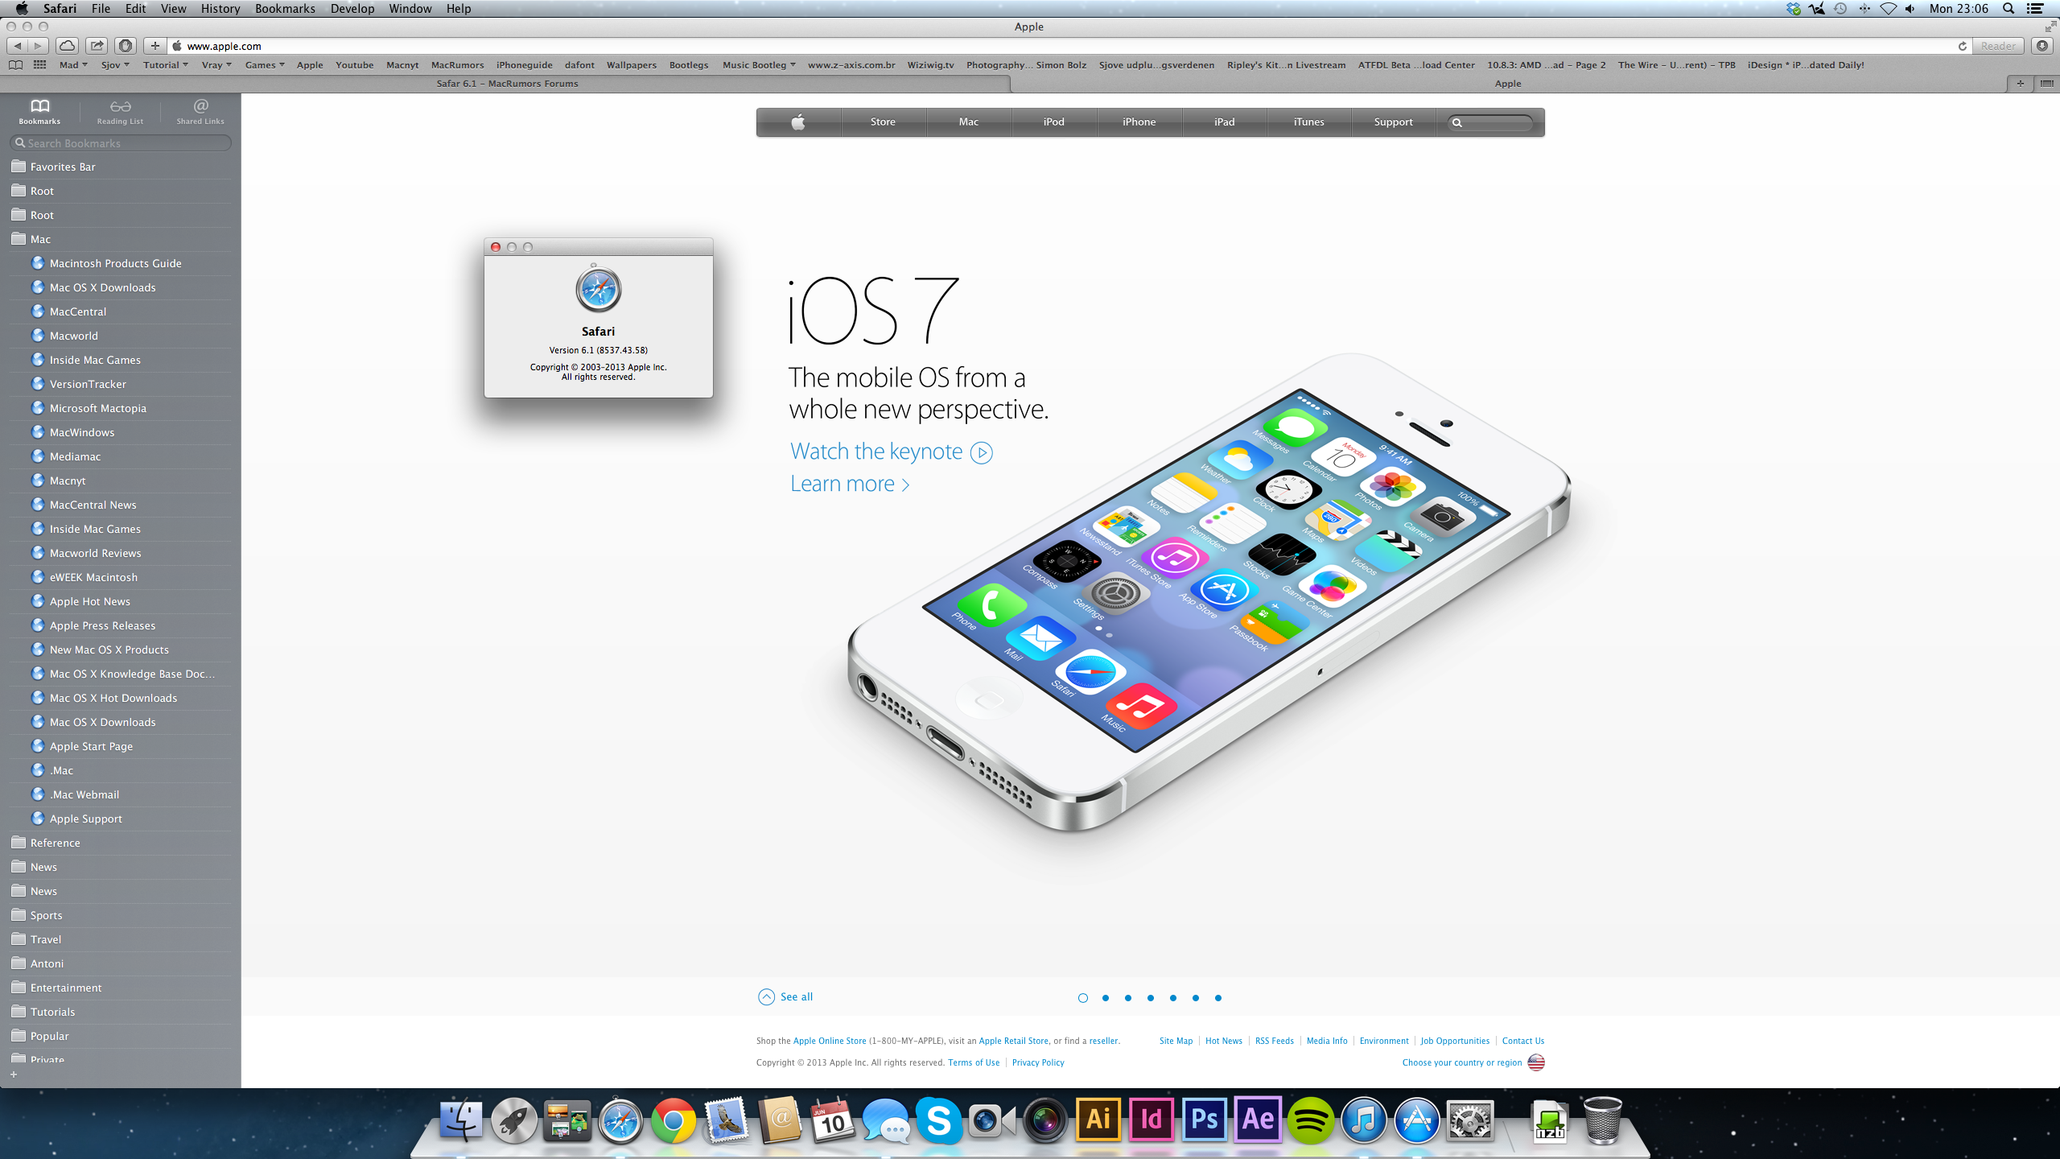Expand the Favorites Bar bookmarks folder

pyautogui.click(x=121, y=167)
